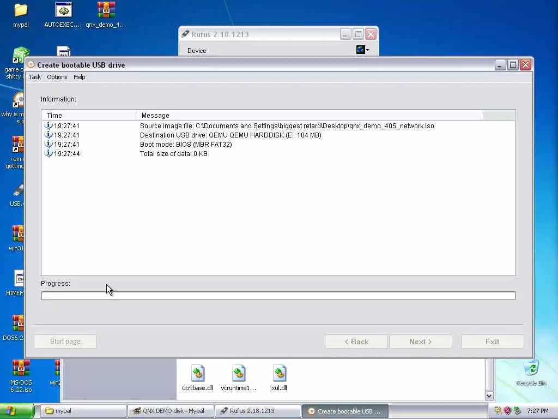558x419 pixels.
Task: Select the xul.dll file
Action: 279,378
